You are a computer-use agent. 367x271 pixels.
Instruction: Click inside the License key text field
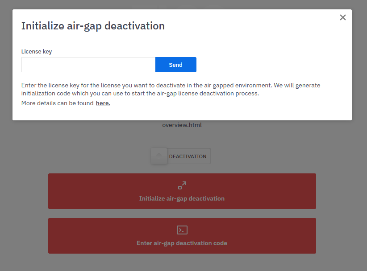pyautogui.click(x=88, y=65)
